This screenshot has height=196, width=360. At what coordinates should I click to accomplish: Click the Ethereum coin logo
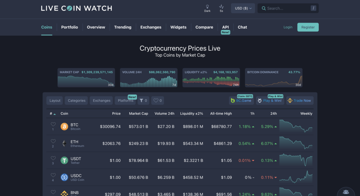[64, 143]
